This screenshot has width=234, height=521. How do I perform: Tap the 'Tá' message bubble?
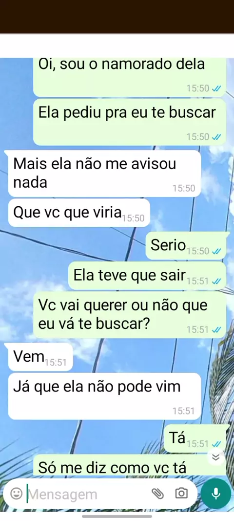[x=195, y=438]
